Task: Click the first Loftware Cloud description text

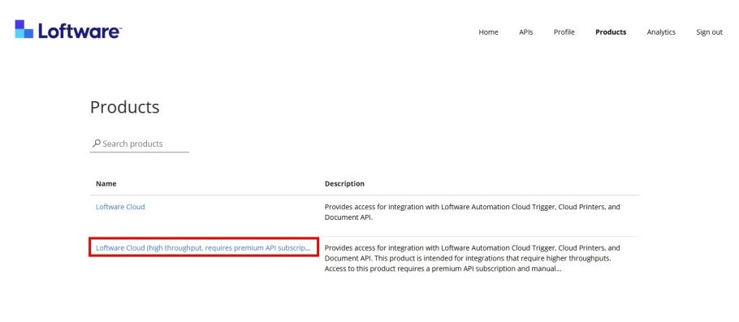Action: 473,213
